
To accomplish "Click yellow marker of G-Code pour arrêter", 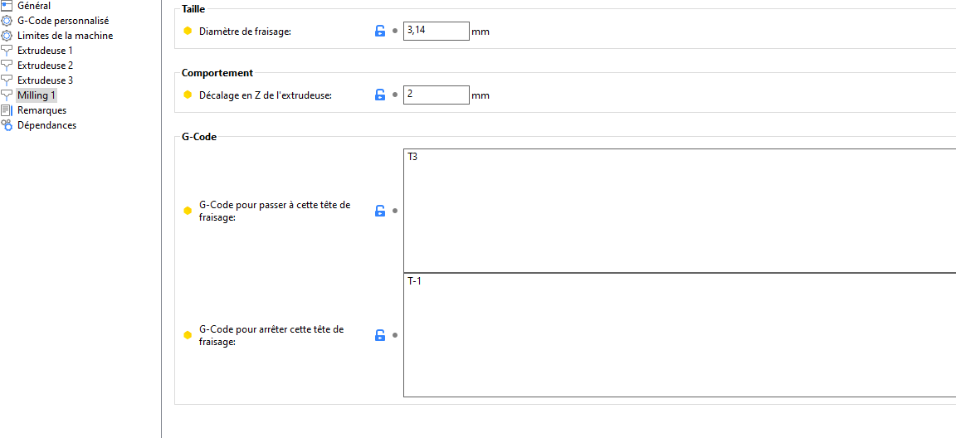I will coord(188,335).
